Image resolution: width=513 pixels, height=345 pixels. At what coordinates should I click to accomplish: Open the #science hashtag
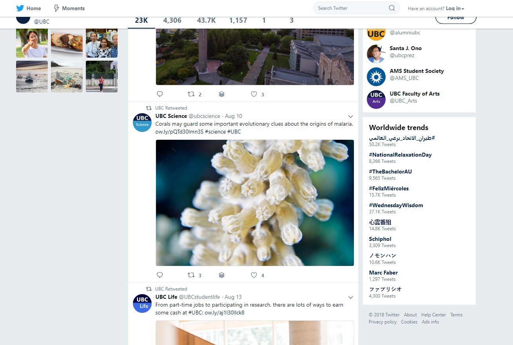(215, 132)
